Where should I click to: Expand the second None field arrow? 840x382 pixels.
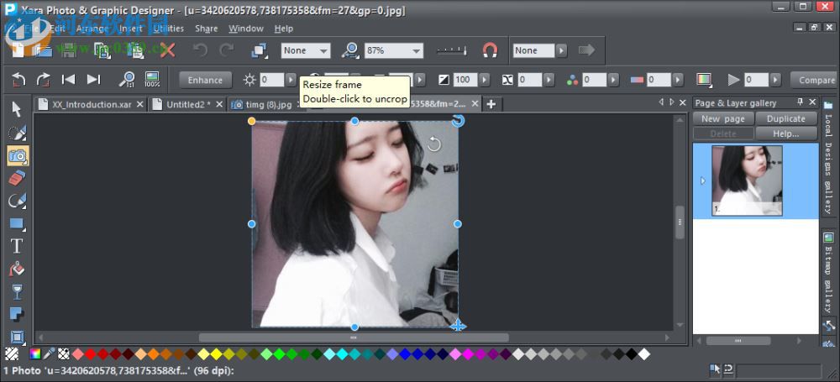[561, 50]
